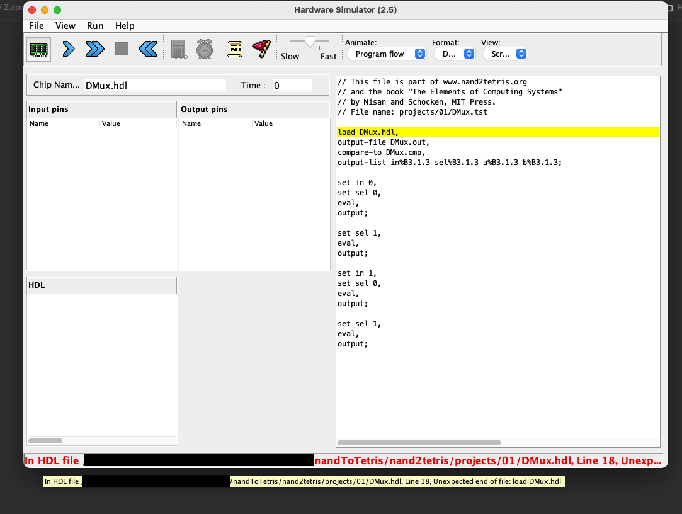Click the fast-forward Run button
The width and height of the screenshot is (682, 514).
tap(94, 49)
